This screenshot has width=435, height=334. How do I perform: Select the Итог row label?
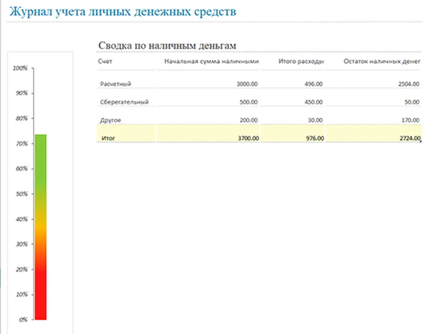coord(108,138)
